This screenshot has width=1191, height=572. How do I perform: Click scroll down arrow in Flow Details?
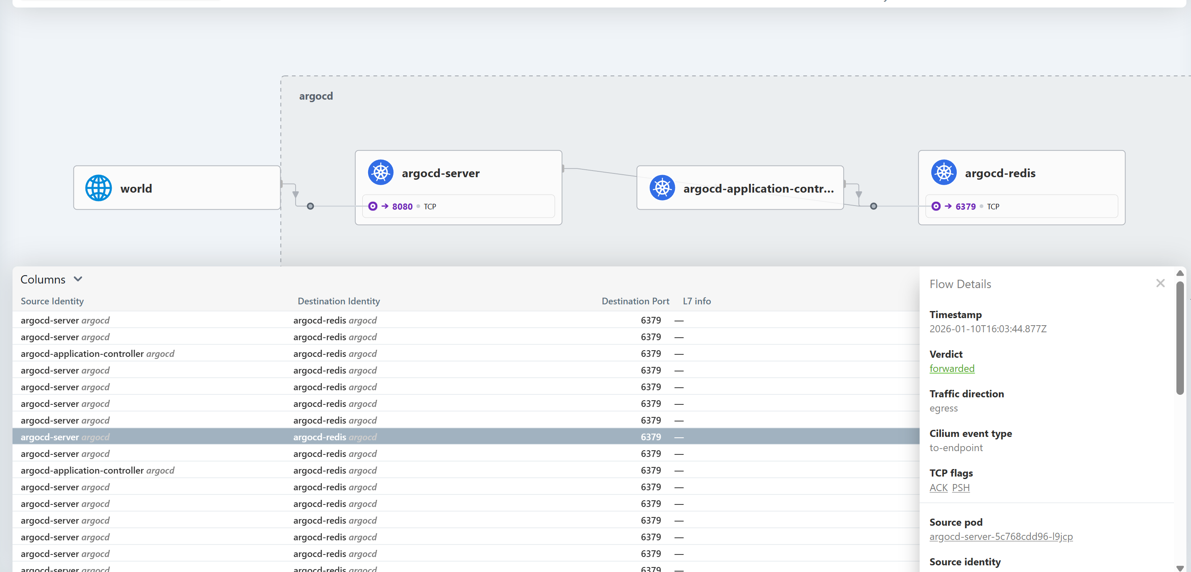click(1180, 567)
